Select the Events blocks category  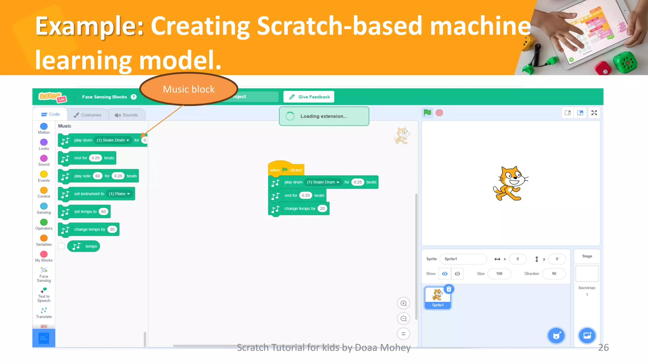[44, 176]
